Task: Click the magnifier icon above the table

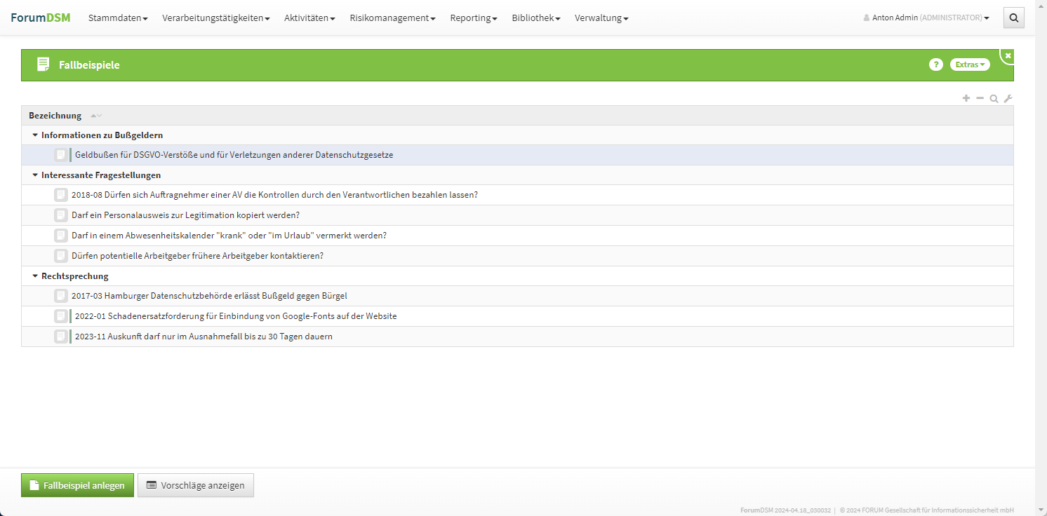Action: pos(994,99)
